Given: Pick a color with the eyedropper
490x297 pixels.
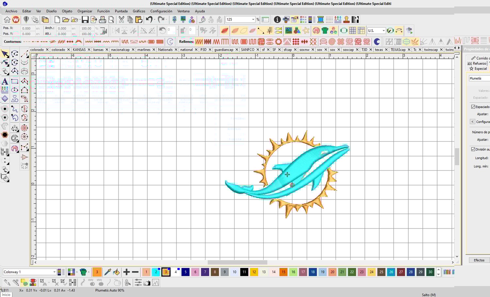Looking at the screenshot, I should [x=107, y=272].
